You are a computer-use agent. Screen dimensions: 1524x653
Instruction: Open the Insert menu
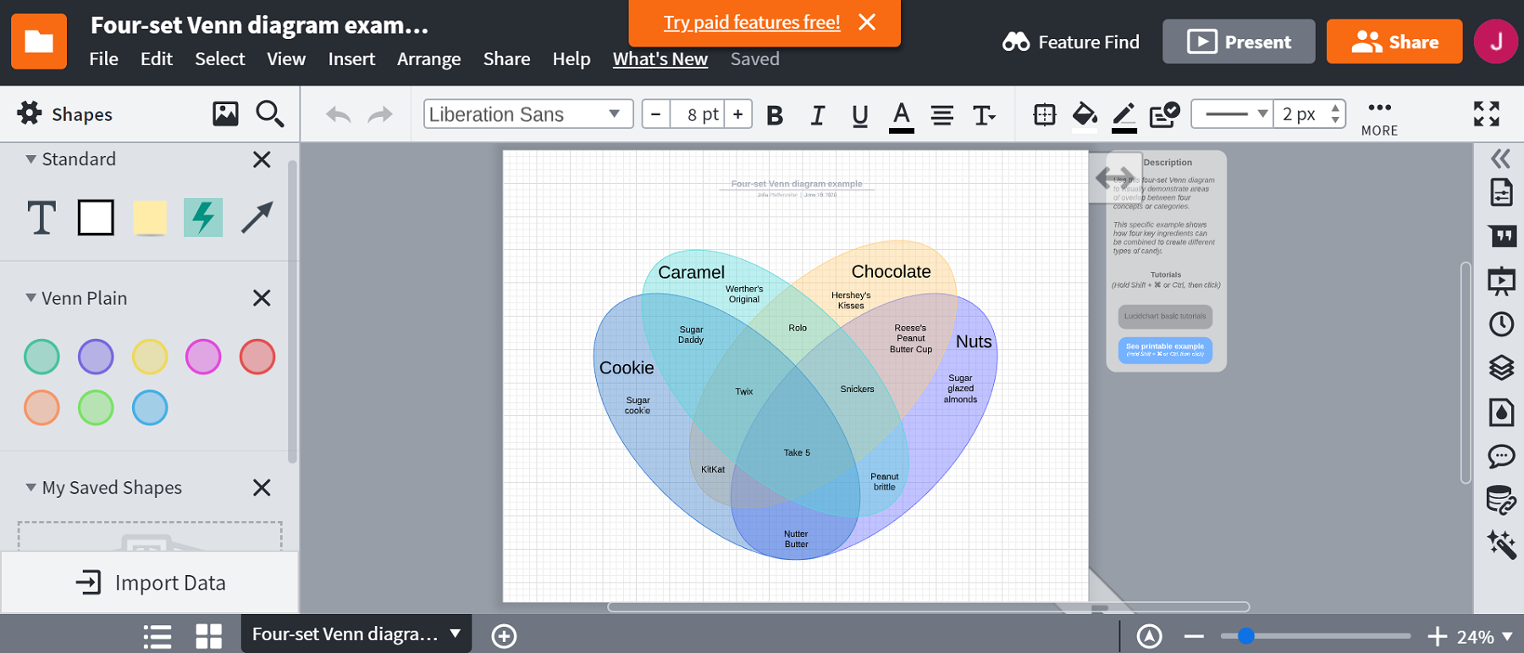point(351,59)
